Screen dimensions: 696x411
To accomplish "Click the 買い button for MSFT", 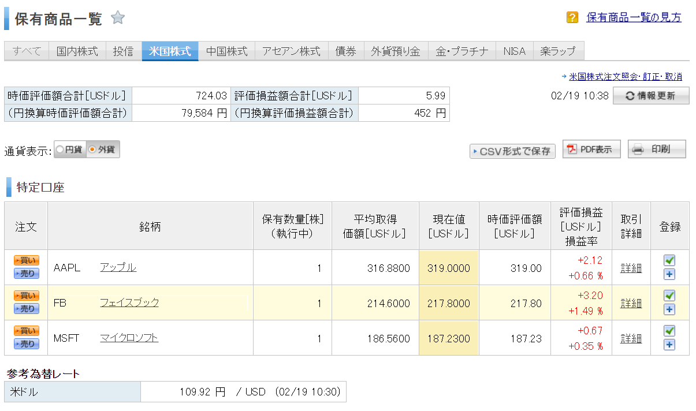I will click(x=27, y=331).
